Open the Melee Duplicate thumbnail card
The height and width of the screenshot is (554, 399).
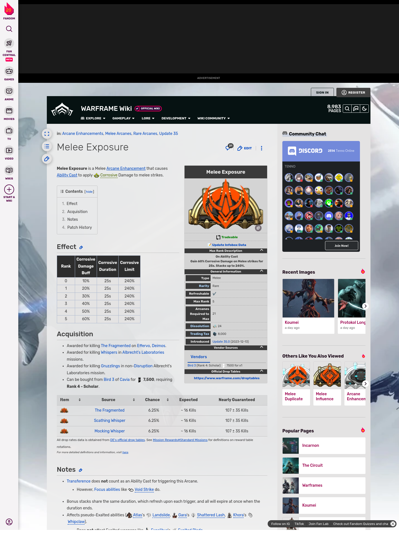click(296, 383)
